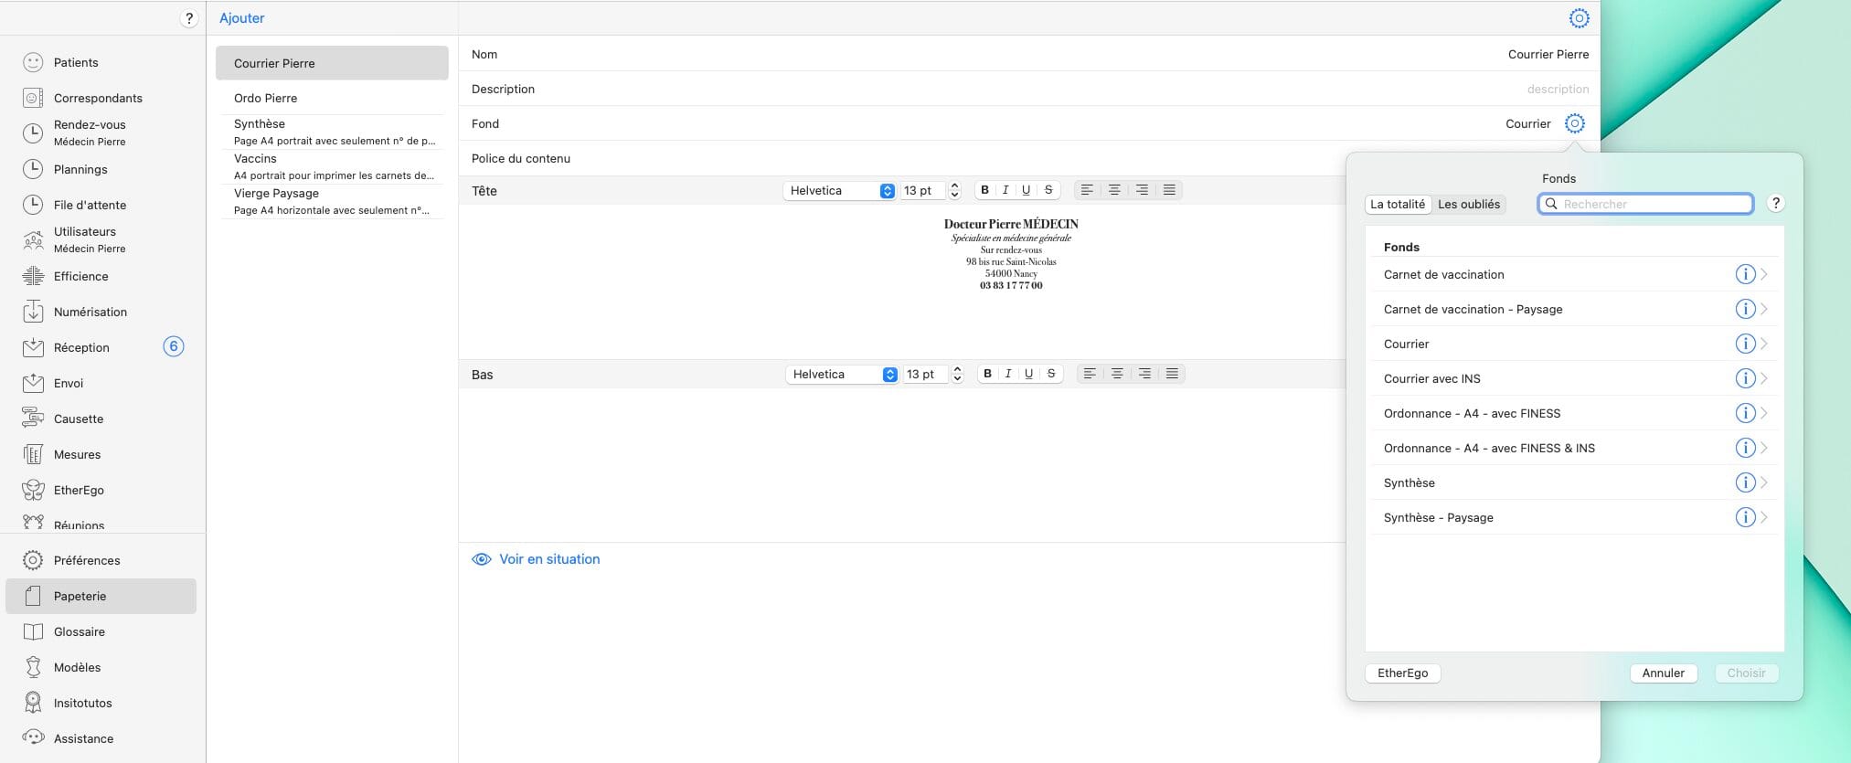Go to Réception inbox in sidebar
This screenshot has height=763, width=1851.
81,347
